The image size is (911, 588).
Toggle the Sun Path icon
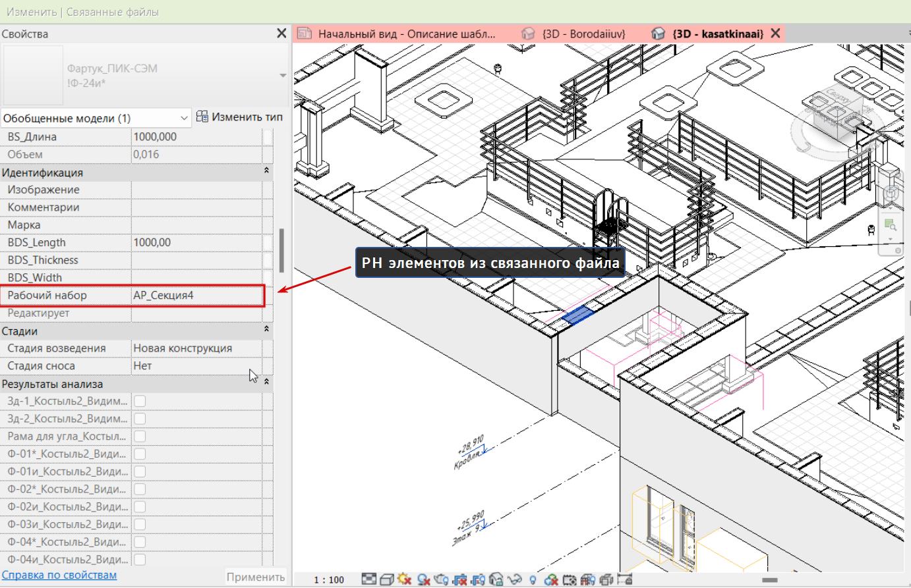click(x=405, y=579)
